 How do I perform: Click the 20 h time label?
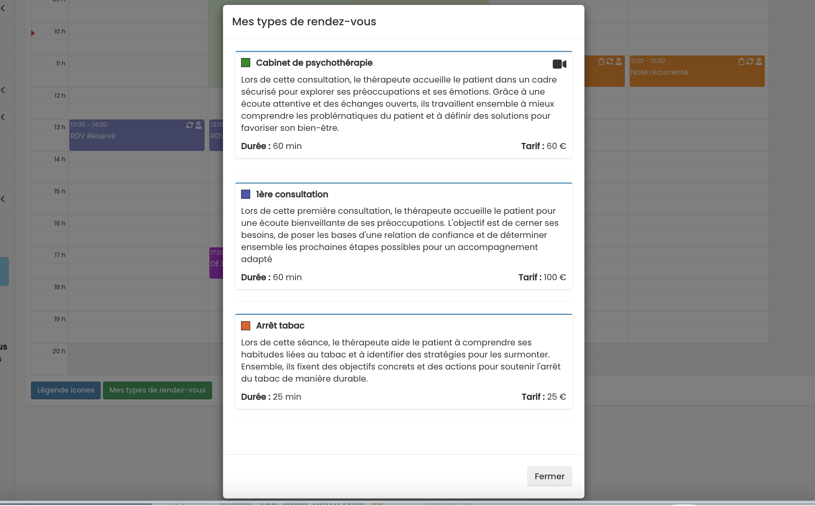click(59, 351)
